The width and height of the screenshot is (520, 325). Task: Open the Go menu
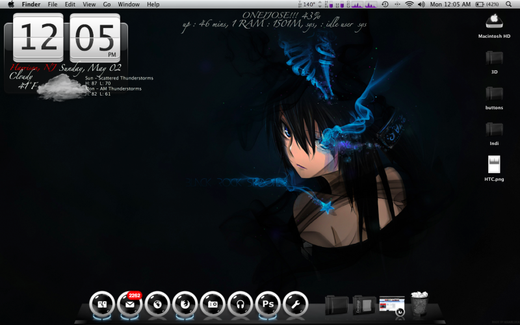pos(107,5)
